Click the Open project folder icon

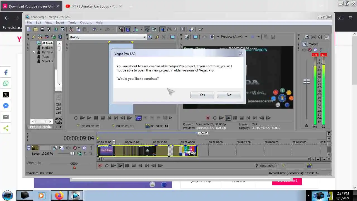(35, 29)
